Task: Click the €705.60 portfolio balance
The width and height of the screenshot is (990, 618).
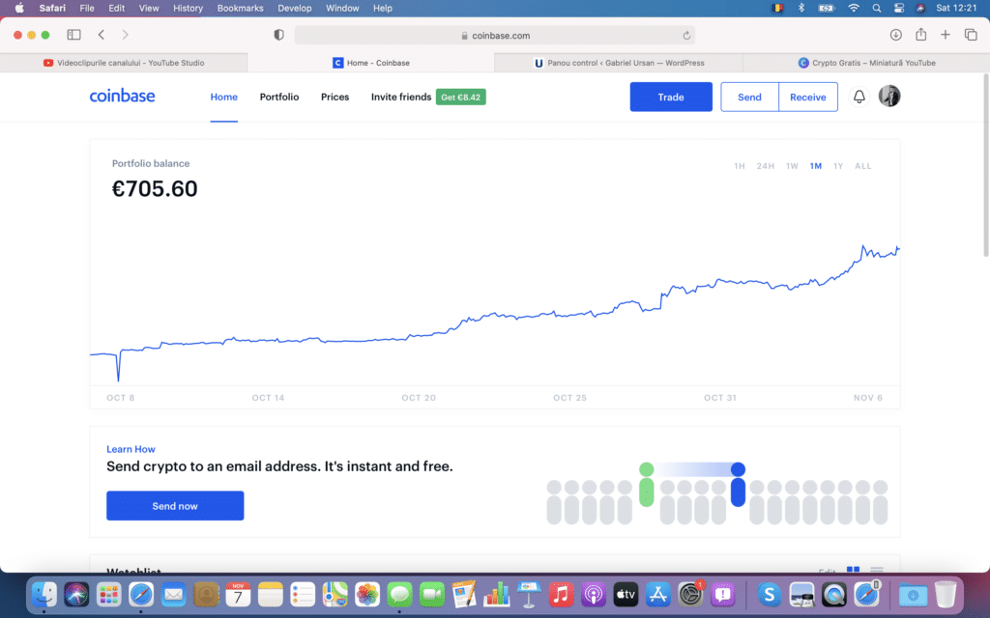Action: coord(155,188)
